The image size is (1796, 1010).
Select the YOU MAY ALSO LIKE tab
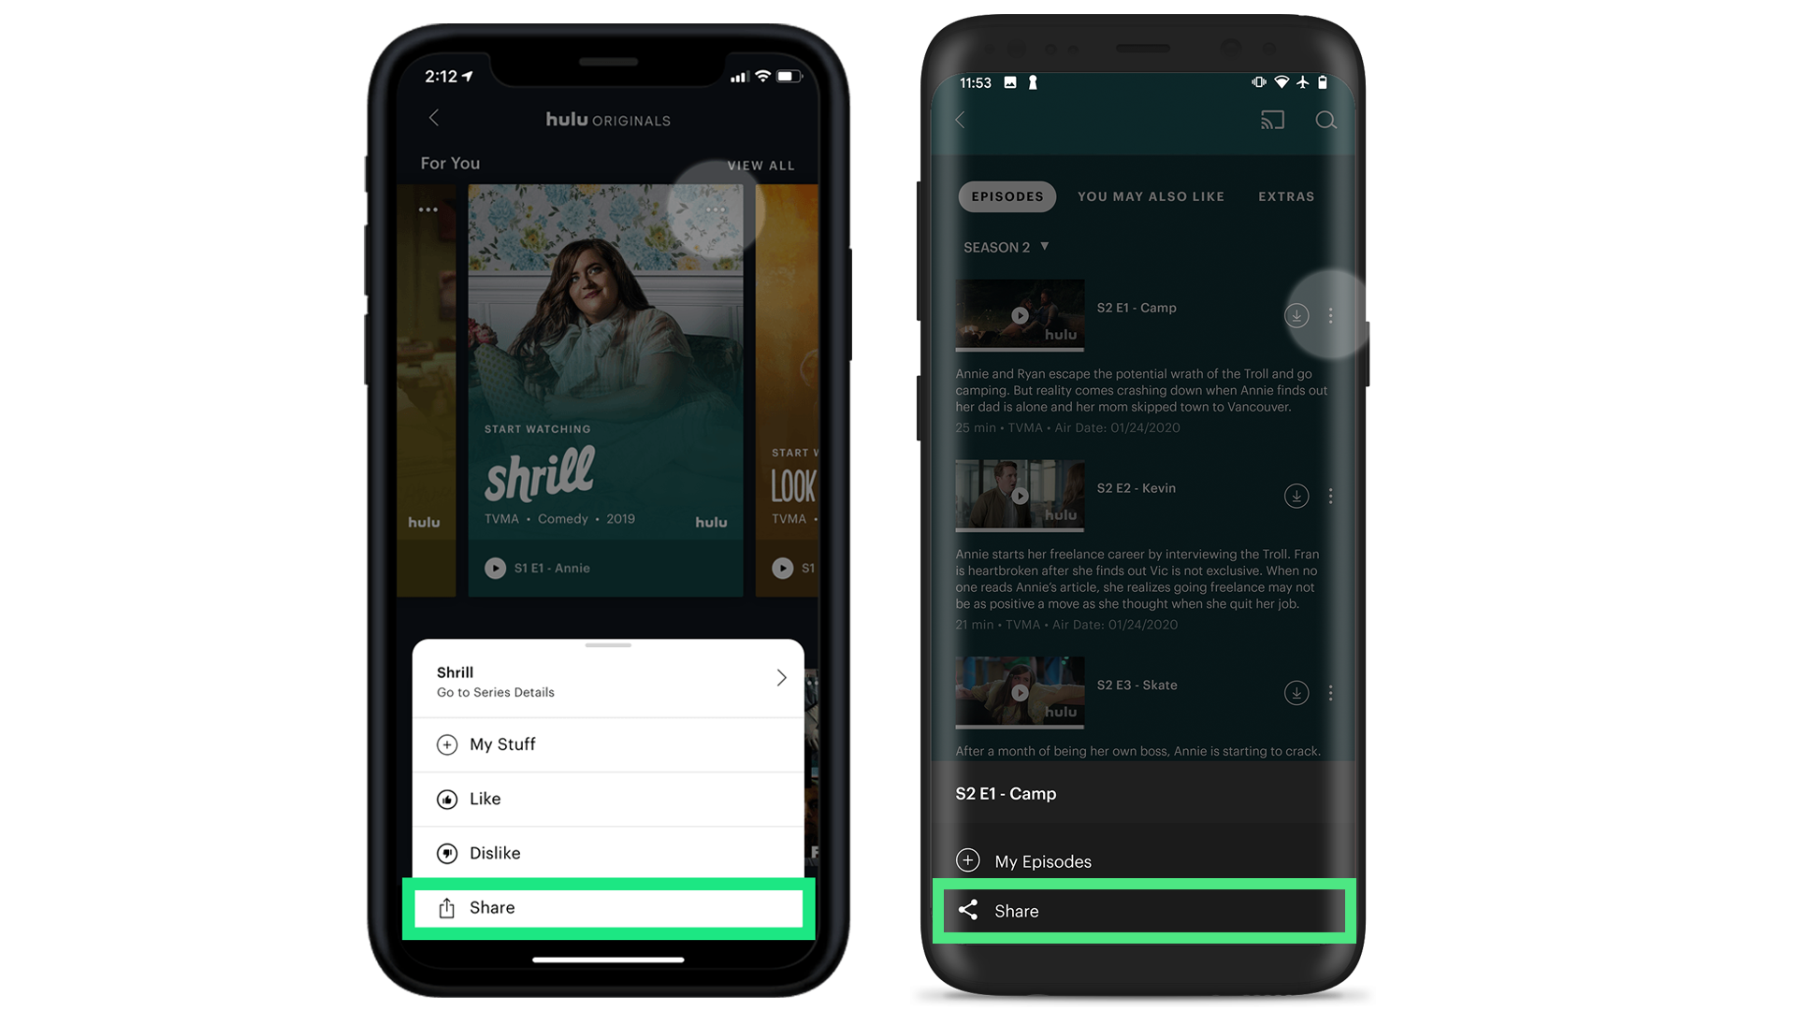coord(1151,196)
